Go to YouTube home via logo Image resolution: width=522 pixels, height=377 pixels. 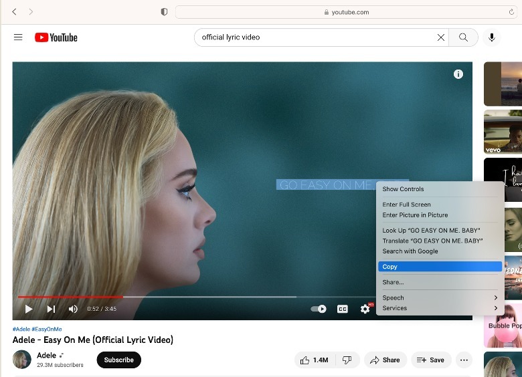(56, 37)
